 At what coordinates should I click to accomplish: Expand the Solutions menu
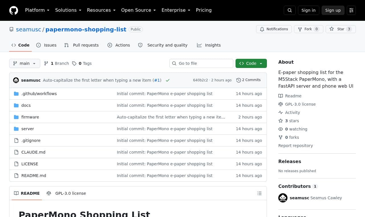coord(68,10)
